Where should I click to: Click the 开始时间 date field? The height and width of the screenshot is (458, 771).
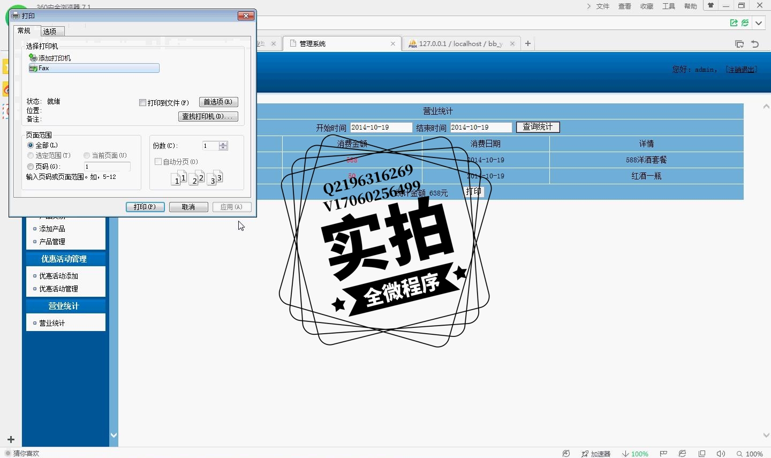[x=381, y=127]
